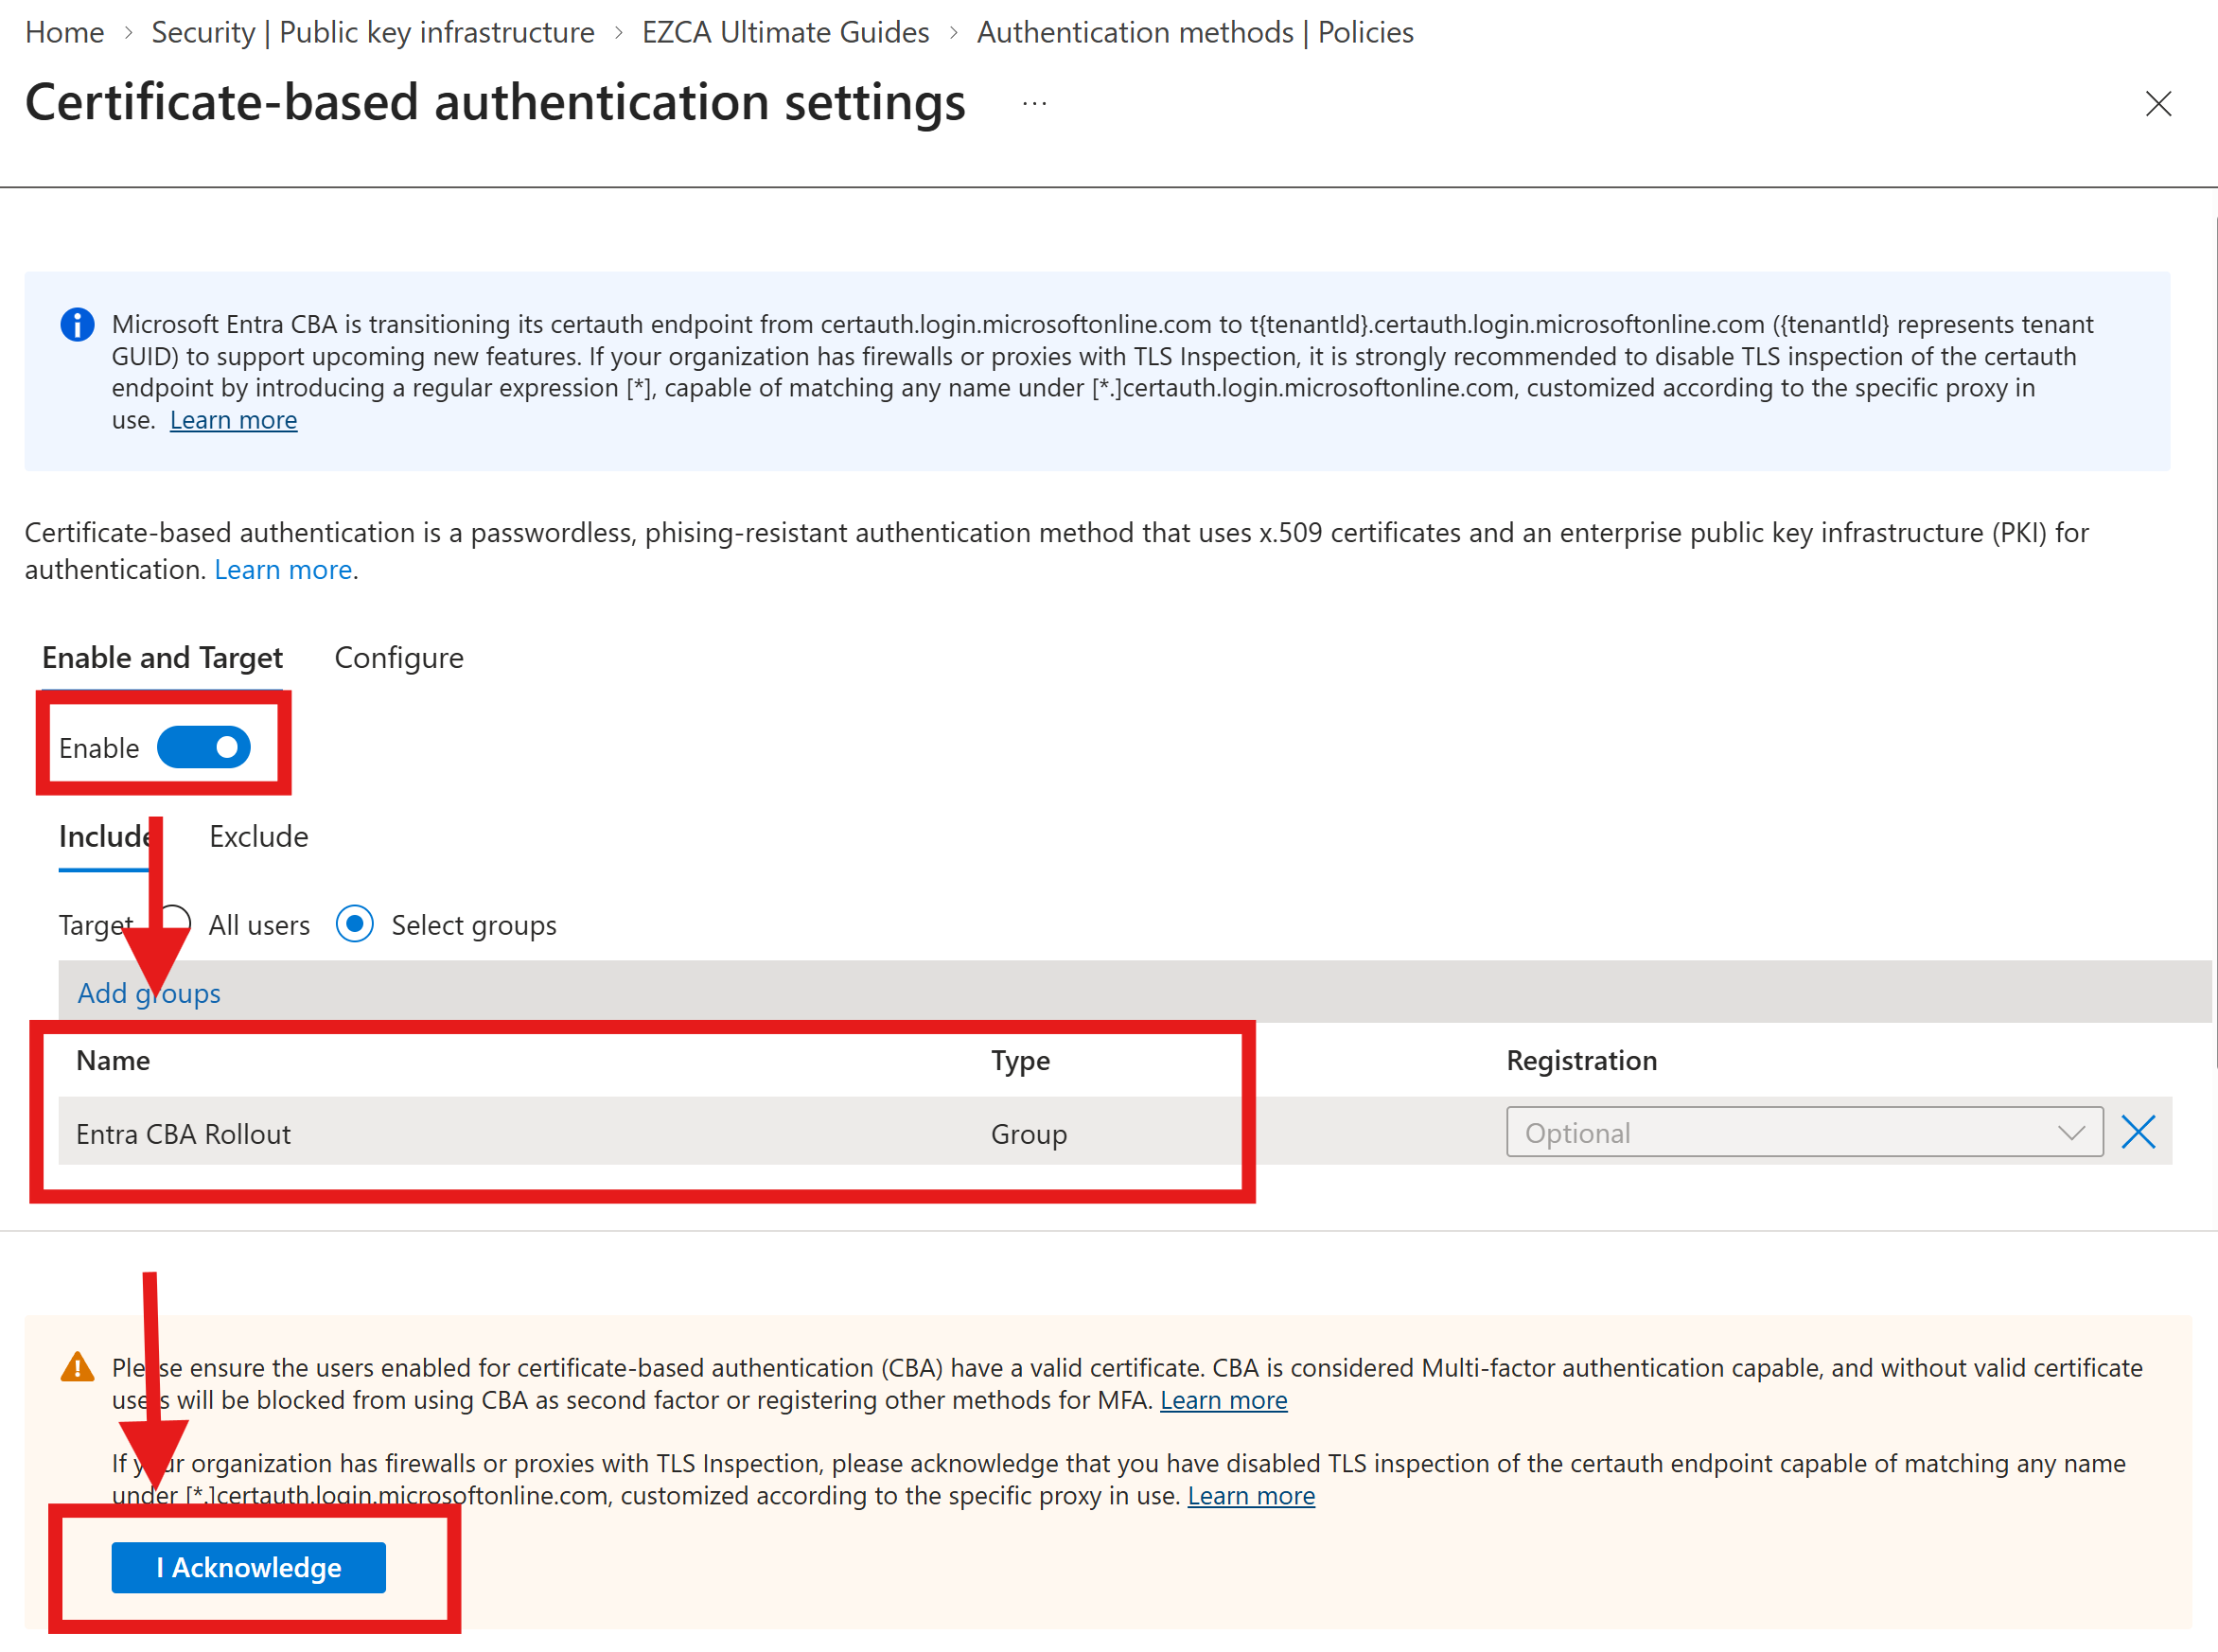This screenshot has height=1652, width=2218.
Task: Open Learn more link about MFA warning
Action: 1224,1400
